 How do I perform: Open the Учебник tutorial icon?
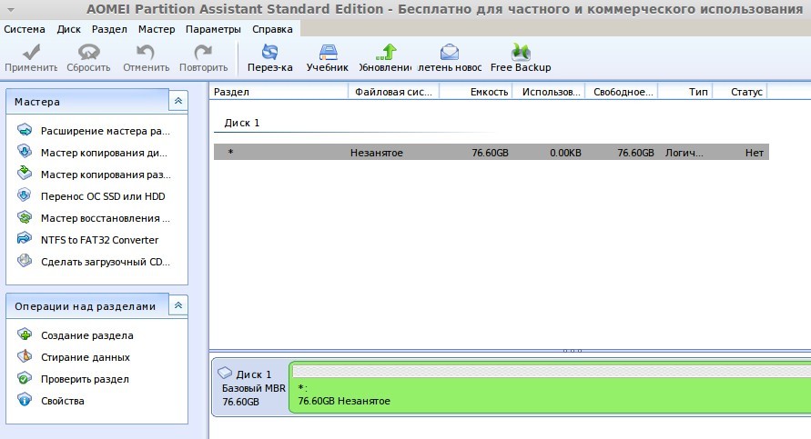pos(328,52)
